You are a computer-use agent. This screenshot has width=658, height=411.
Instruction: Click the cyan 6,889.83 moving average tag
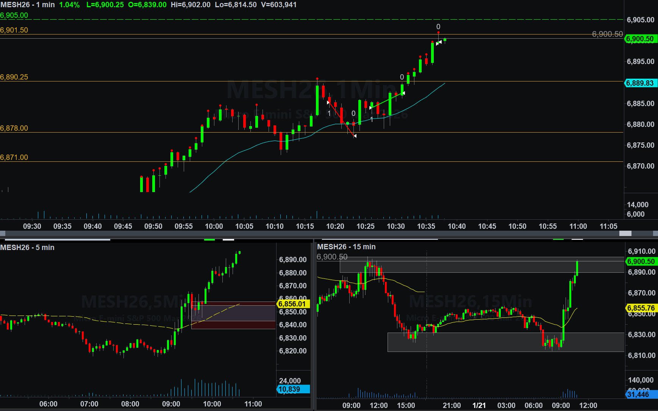pyautogui.click(x=640, y=83)
